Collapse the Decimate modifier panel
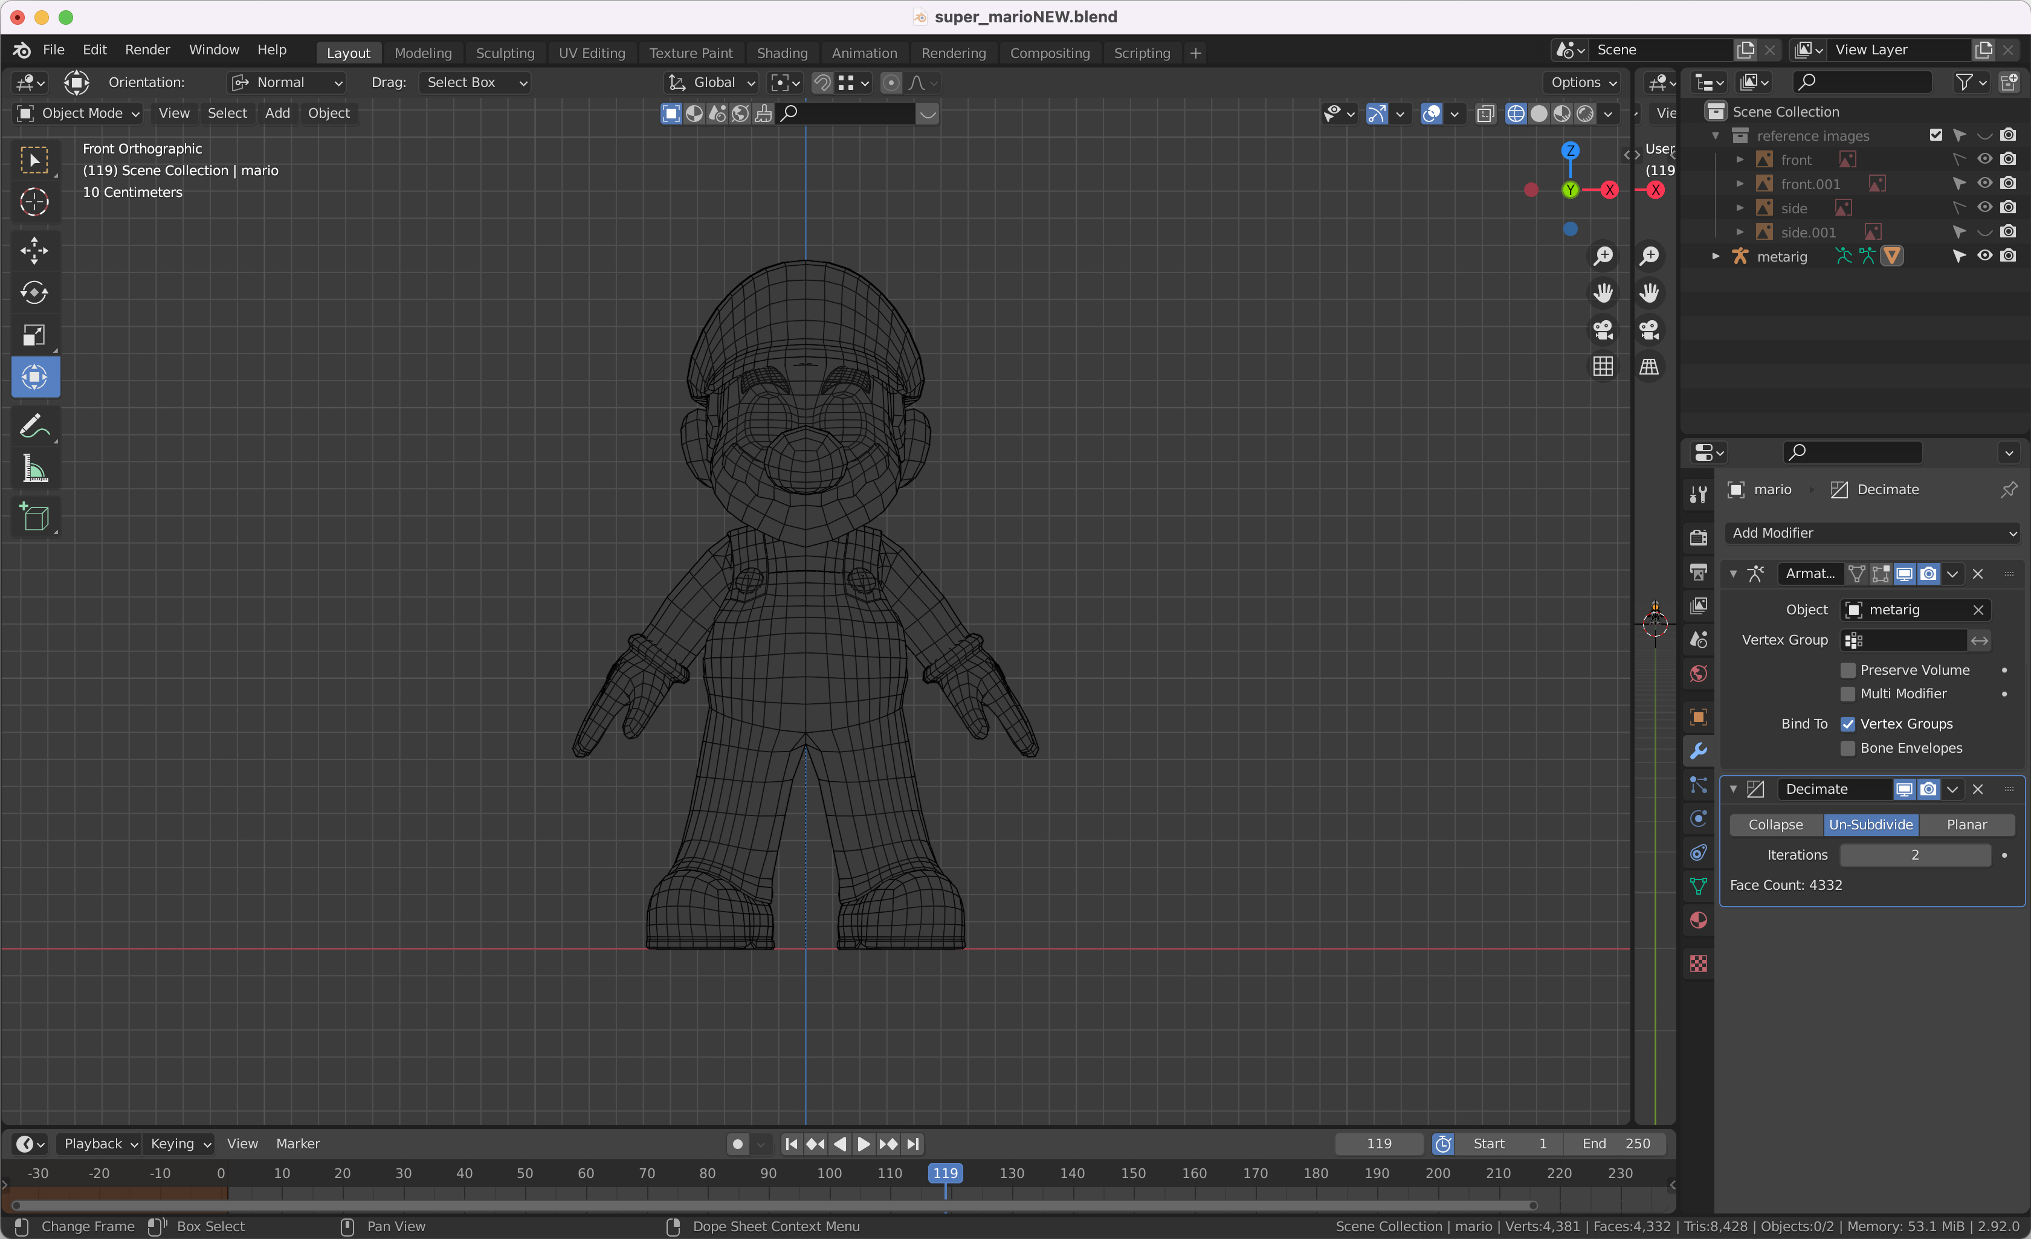The height and width of the screenshot is (1239, 2031). pyautogui.click(x=1734, y=789)
